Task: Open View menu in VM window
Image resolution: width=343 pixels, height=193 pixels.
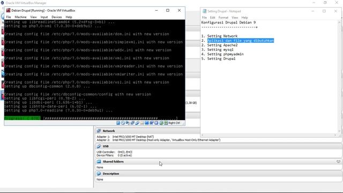Action: [33, 17]
